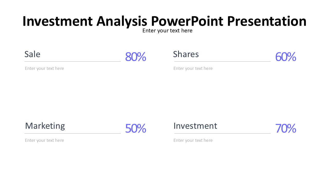This screenshot has height=185, width=329.
Task: Select the subtitle placeholder below the main title
Action: point(167,31)
